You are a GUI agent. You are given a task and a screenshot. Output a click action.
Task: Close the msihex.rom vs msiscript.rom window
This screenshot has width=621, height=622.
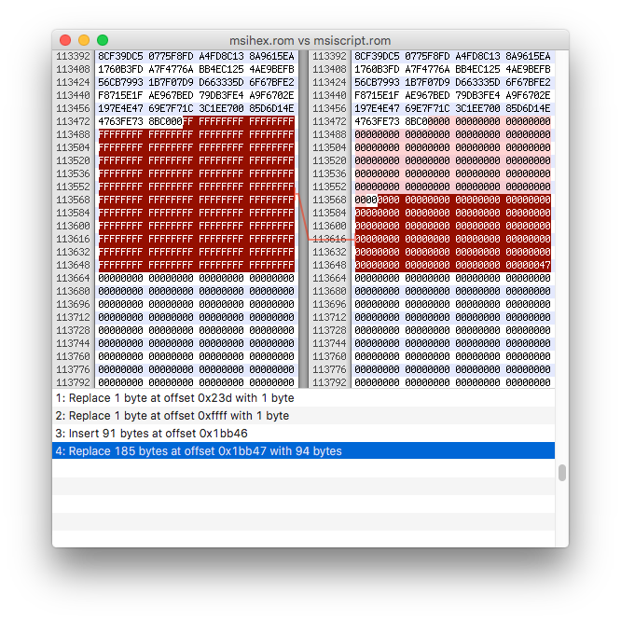(x=65, y=40)
